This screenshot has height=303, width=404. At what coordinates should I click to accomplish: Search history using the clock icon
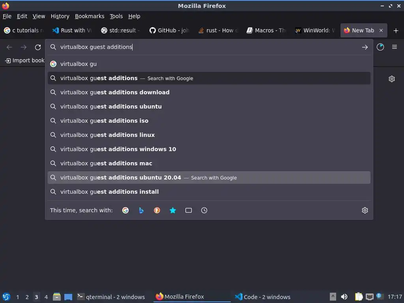pyautogui.click(x=204, y=210)
